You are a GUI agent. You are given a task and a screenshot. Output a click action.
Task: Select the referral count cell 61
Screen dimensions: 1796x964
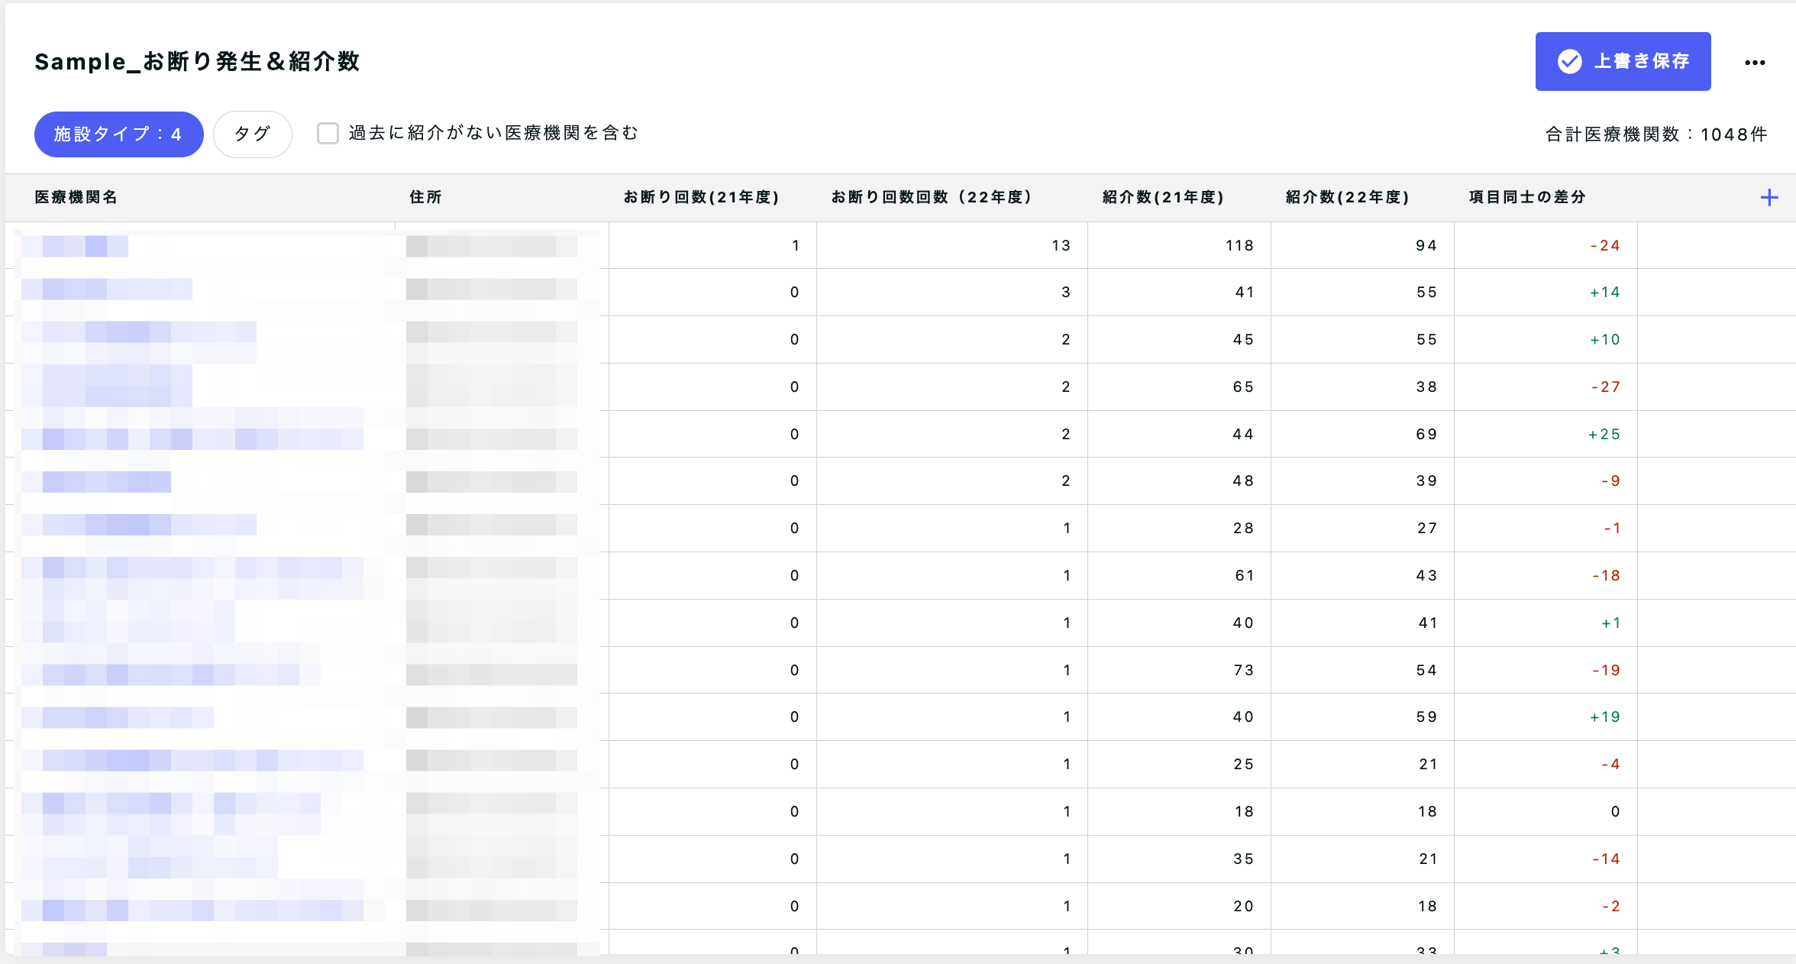pyautogui.click(x=1244, y=575)
